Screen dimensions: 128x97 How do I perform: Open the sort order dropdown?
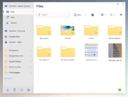click(x=112, y=15)
